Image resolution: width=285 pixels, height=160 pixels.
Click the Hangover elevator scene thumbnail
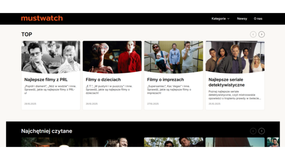click(173, 57)
